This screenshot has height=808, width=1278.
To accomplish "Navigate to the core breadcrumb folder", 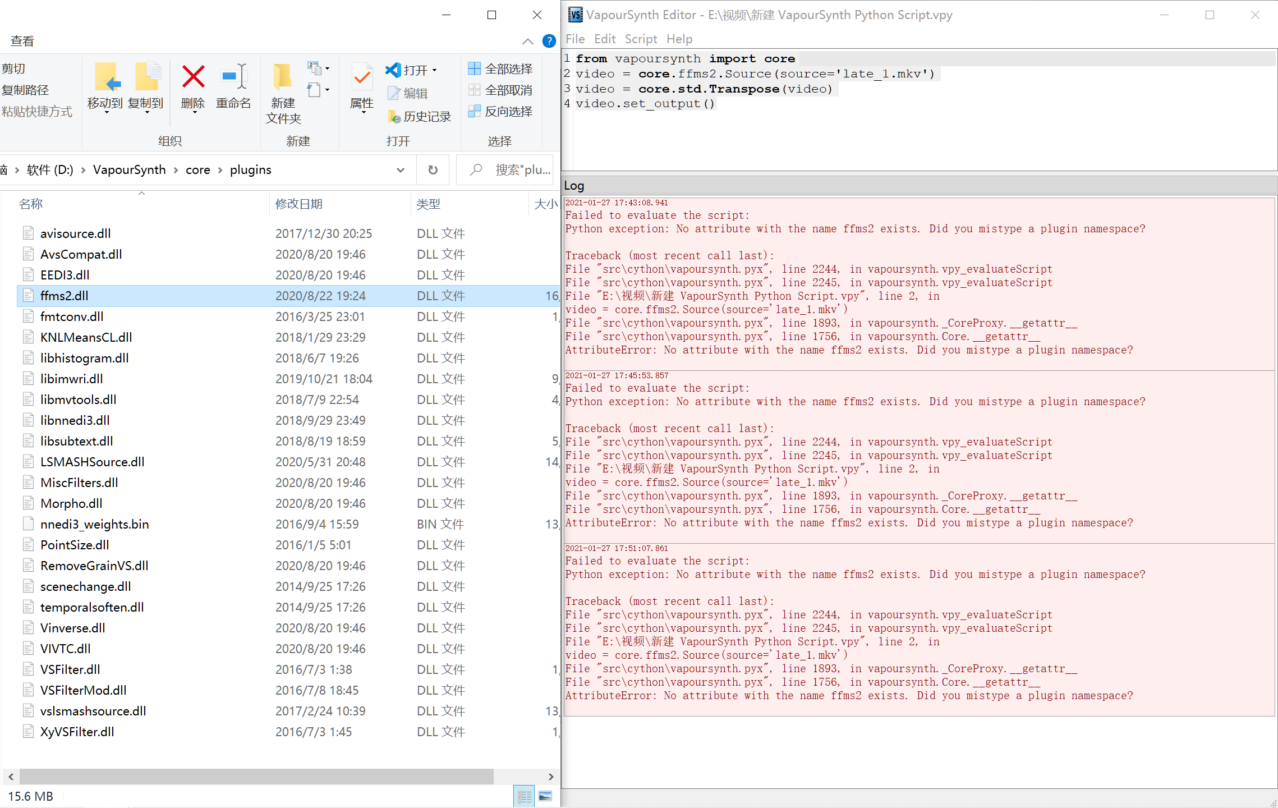I will tap(198, 169).
